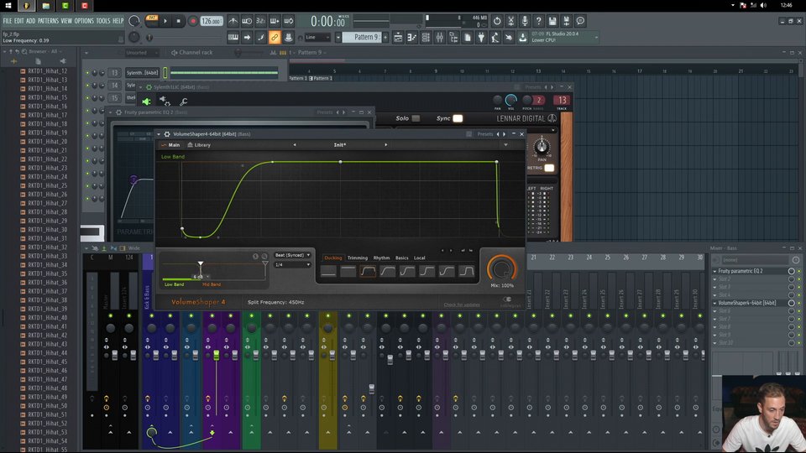
Task: Click the Check for updates link
Action: pyautogui.click(x=462, y=305)
